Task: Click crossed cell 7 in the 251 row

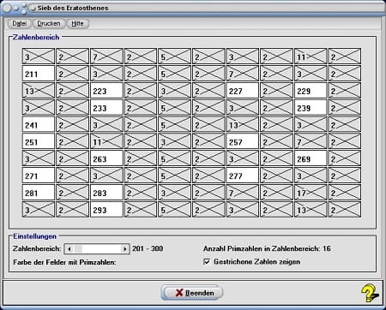Action: pos(311,142)
